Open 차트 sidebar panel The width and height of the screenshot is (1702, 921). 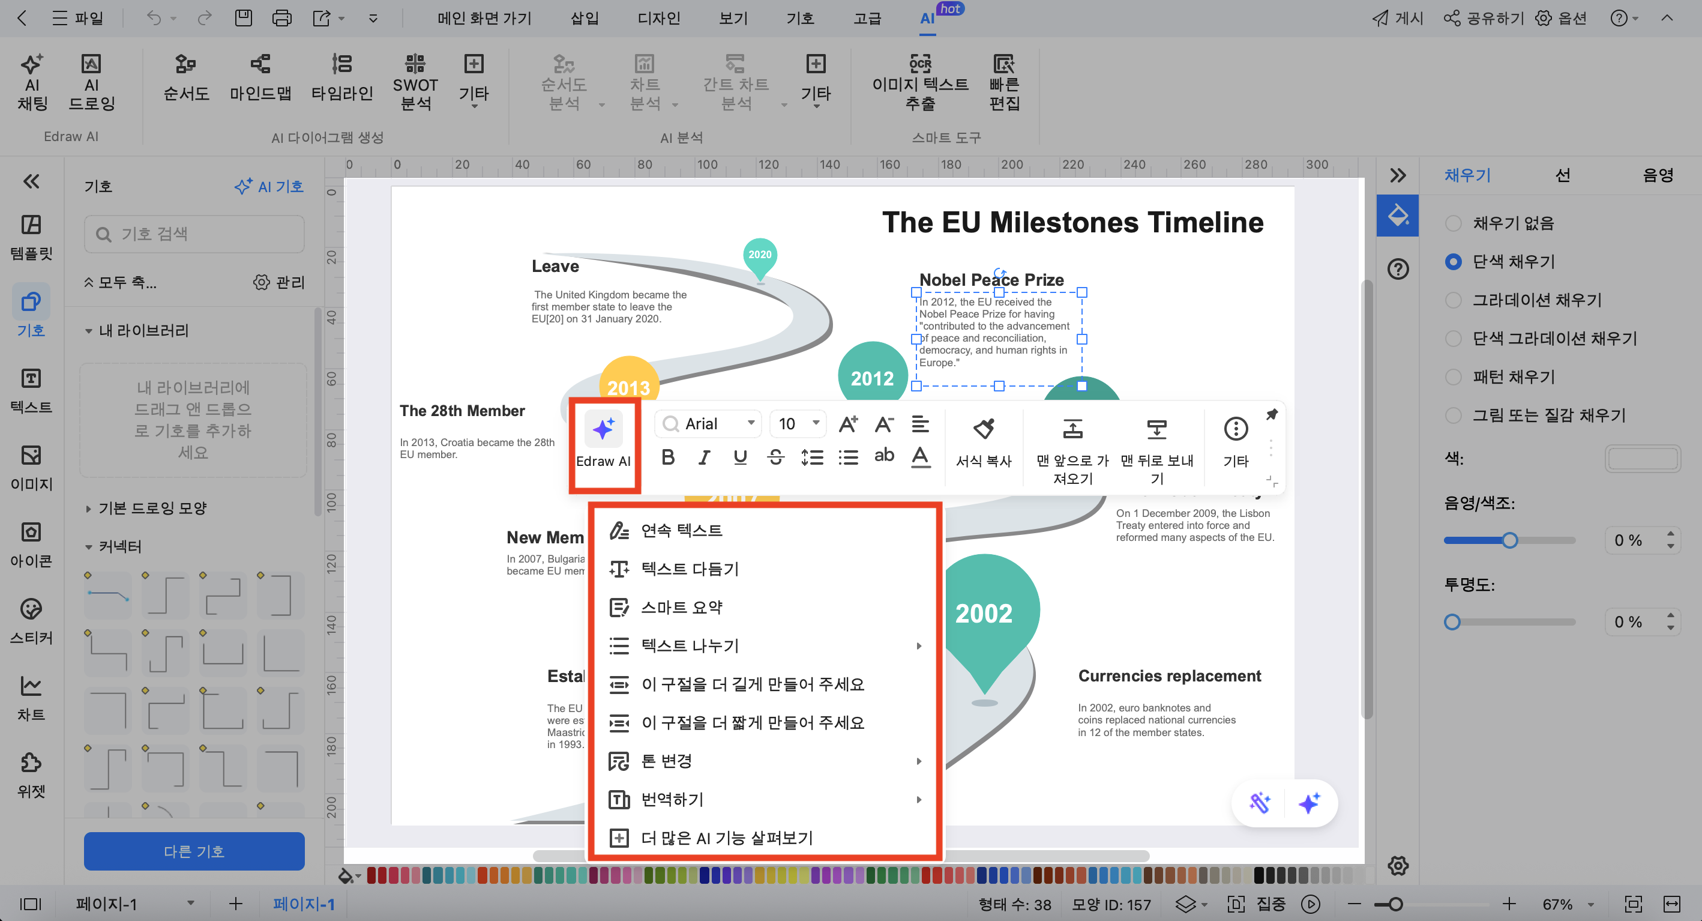pyautogui.click(x=31, y=698)
